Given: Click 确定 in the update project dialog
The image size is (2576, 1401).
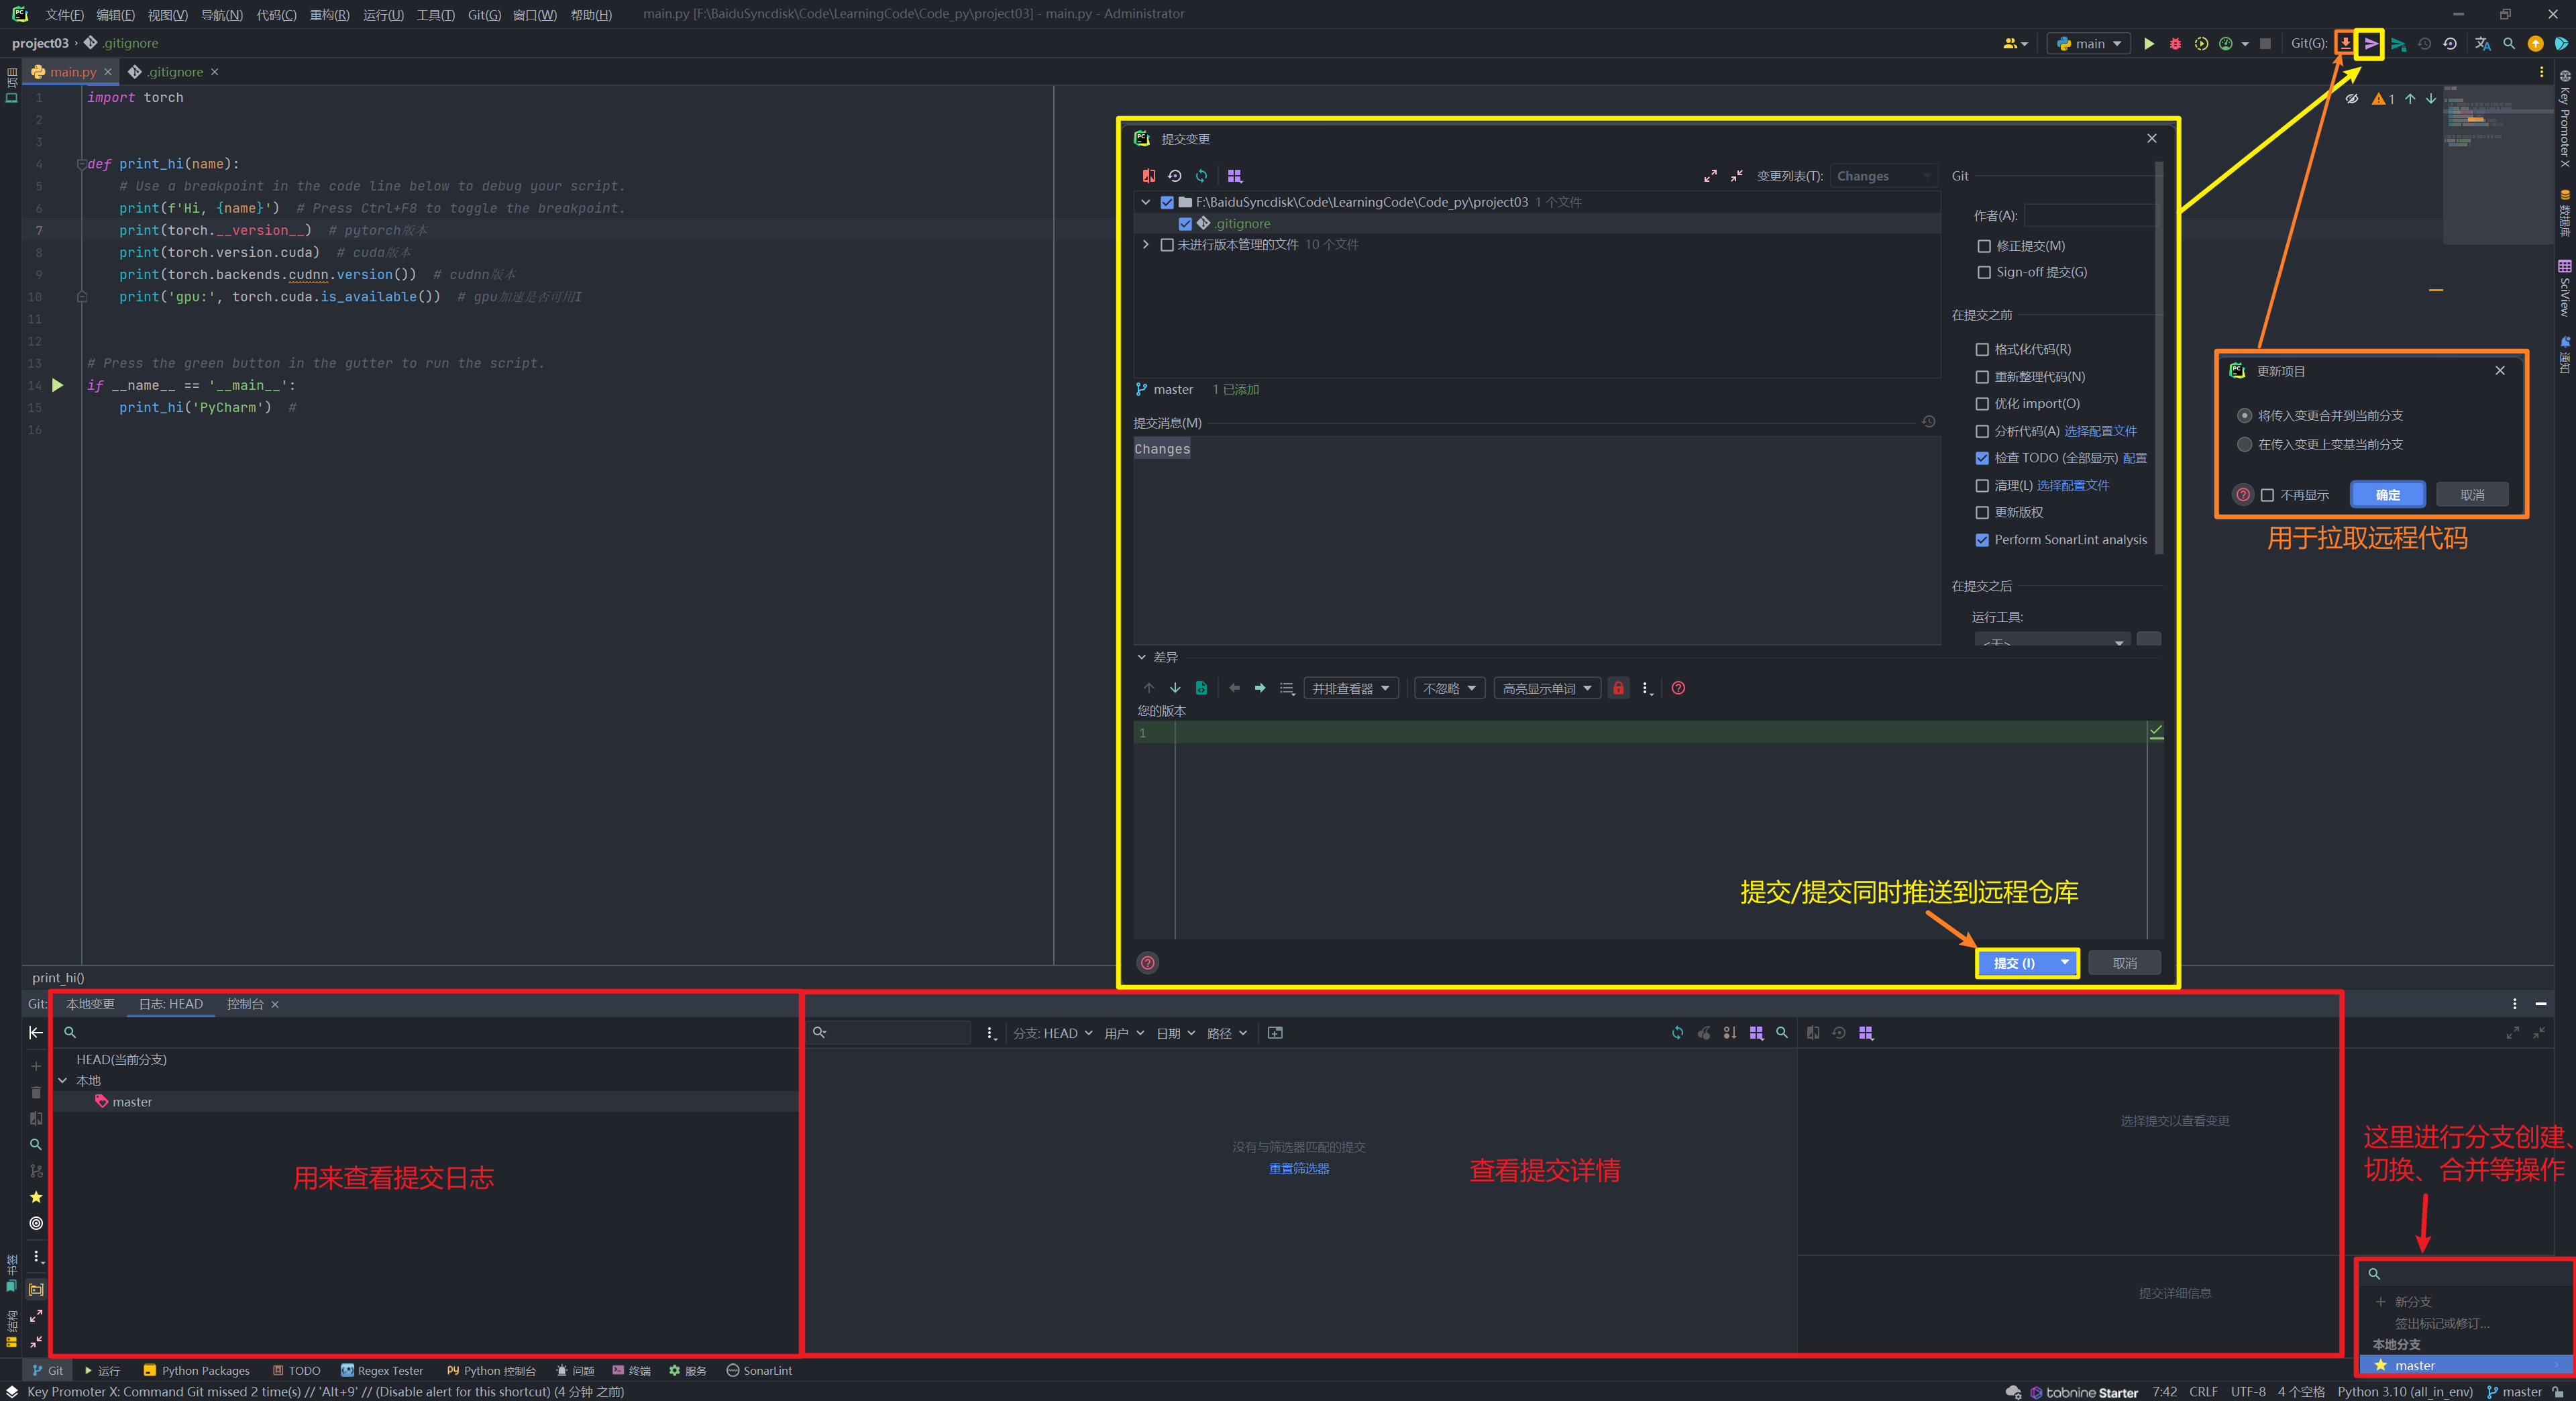Looking at the screenshot, I should (2388, 495).
